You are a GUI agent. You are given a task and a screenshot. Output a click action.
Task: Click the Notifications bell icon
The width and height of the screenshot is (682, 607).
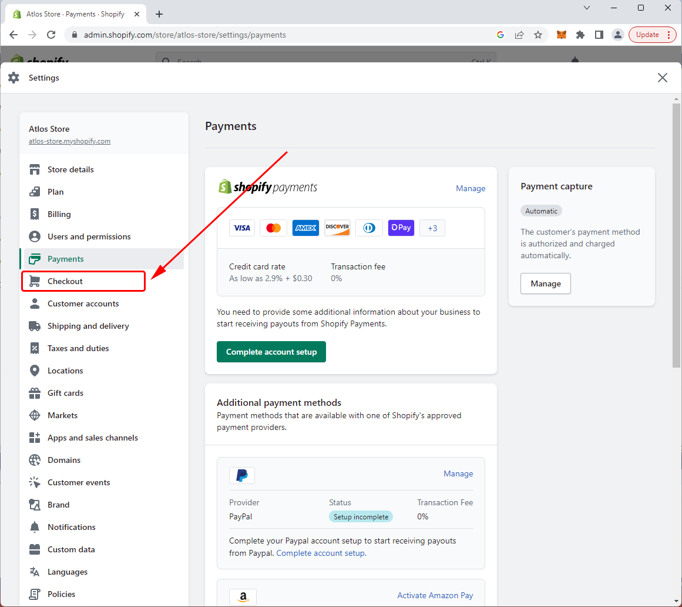[x=34, y=528]
